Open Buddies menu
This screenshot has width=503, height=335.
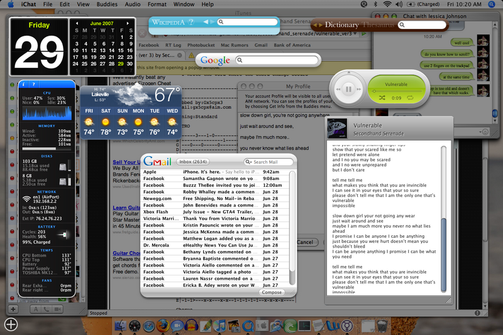click(x=107, y=4)
